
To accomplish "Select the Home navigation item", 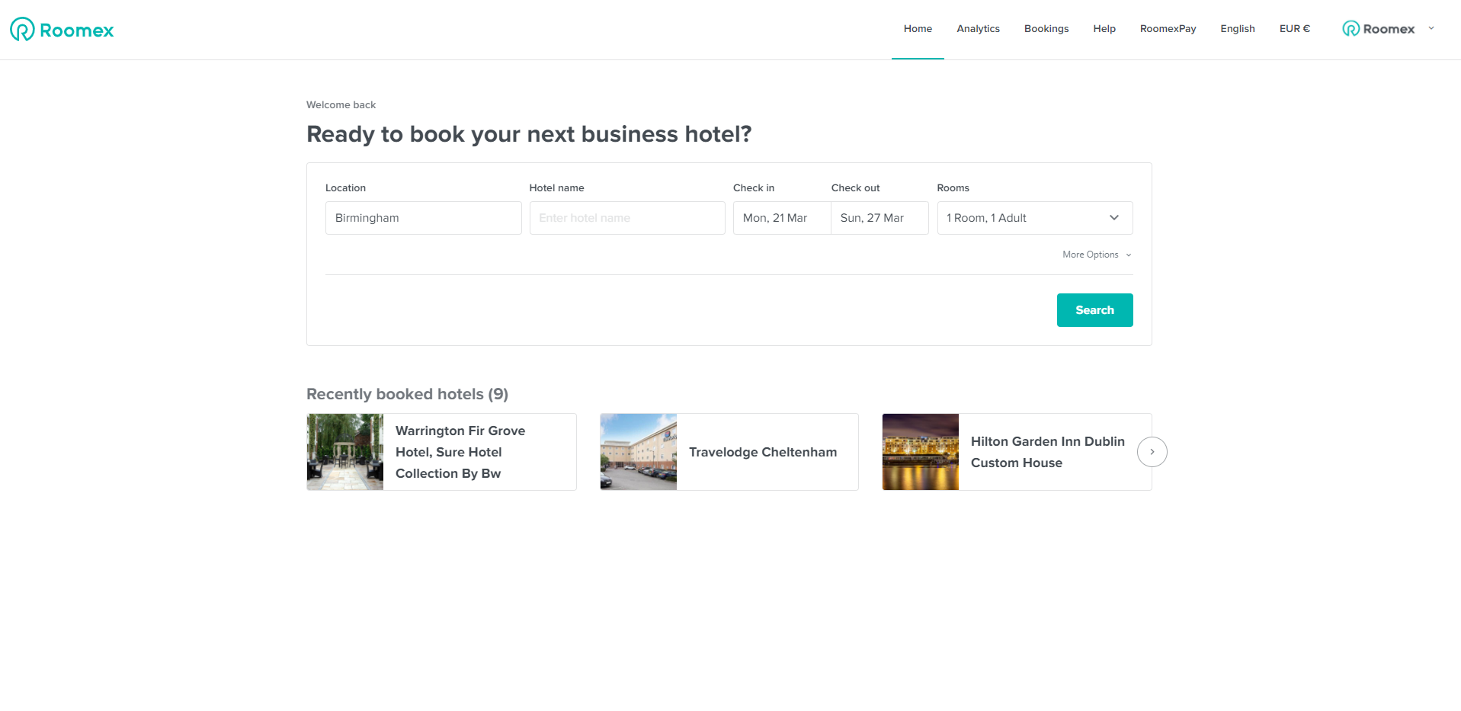I will (917, 28).
